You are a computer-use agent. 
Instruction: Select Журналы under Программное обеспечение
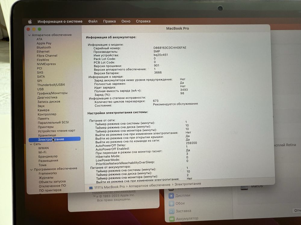[x=46, y=178]
